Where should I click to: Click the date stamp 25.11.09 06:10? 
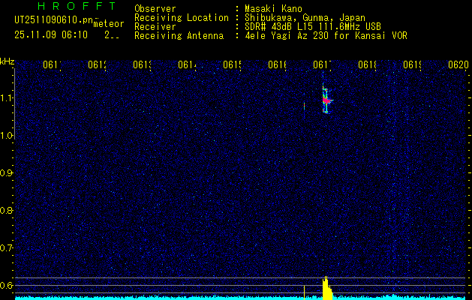tap(51, 35)
